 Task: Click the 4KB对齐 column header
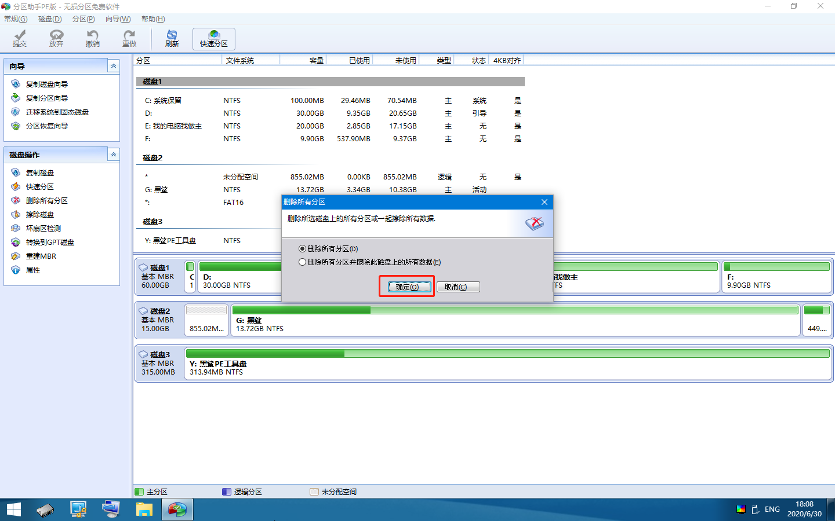tap(506, 60)
